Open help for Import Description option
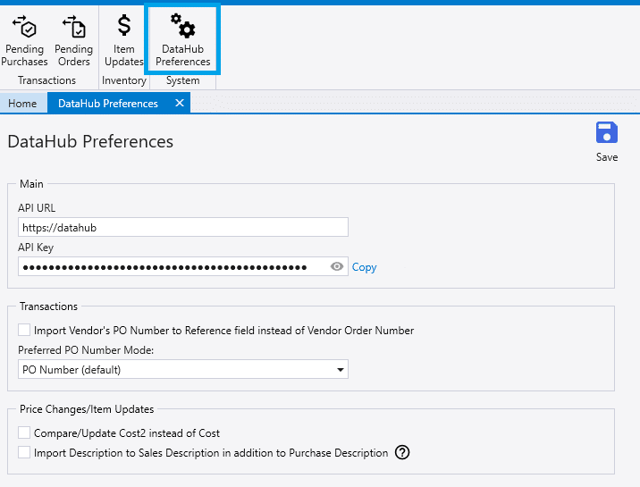This screenshot has height=487, width=640. (x=402, y=452)
